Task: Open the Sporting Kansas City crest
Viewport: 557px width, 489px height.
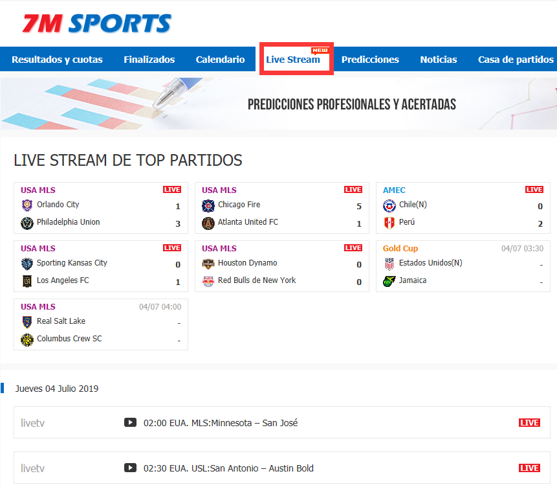Action: coord(27,264)
